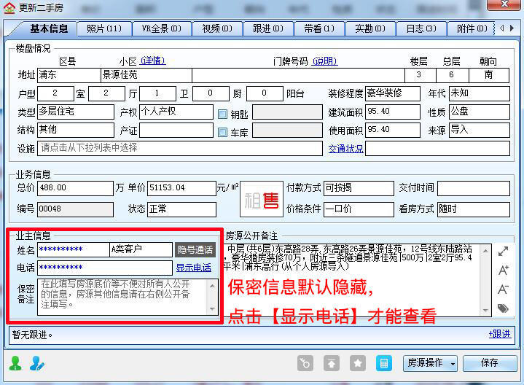The height and width of the screenshot is (385, 524).
Task: Open the 付款方式 dropdown showing 可按揭
Action: coord(359,188)
